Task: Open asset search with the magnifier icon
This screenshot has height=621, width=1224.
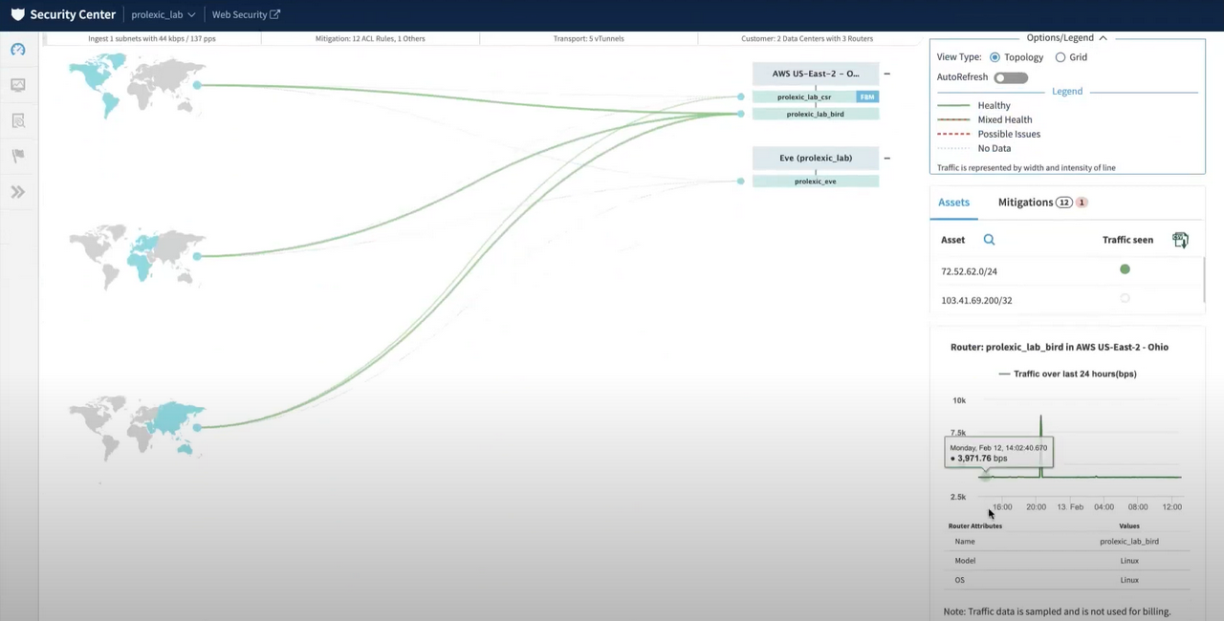Action: pos(989,239)
